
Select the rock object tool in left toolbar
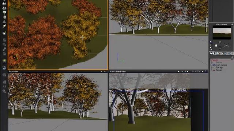4,17
